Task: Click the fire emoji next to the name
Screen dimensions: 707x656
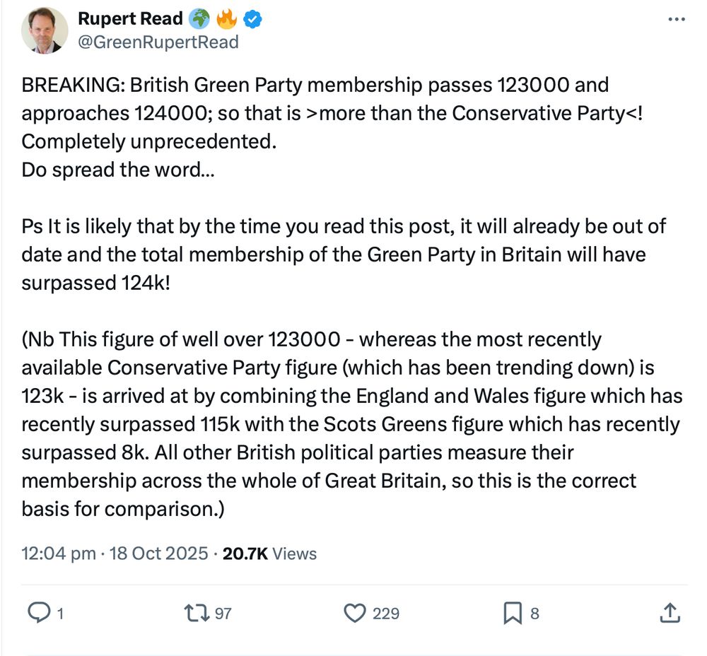Action: (x=227, y=19)
